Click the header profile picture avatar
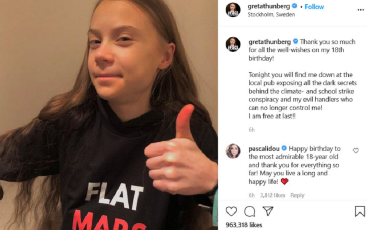This screenshot has height=230, width=367. click(x=233, y=10)
